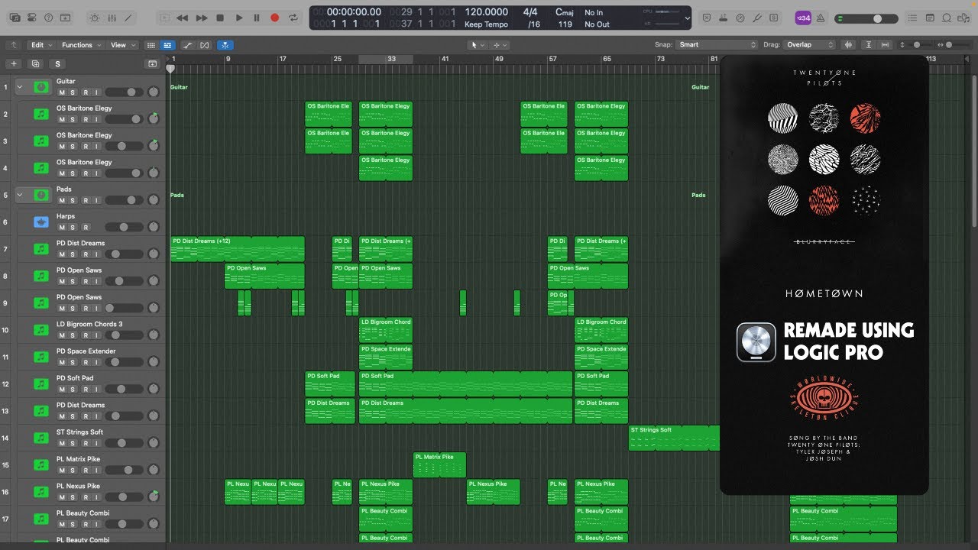Click the PD Space Extender instrument icon
The image size is (978, 550).
[x=41, y=357]
